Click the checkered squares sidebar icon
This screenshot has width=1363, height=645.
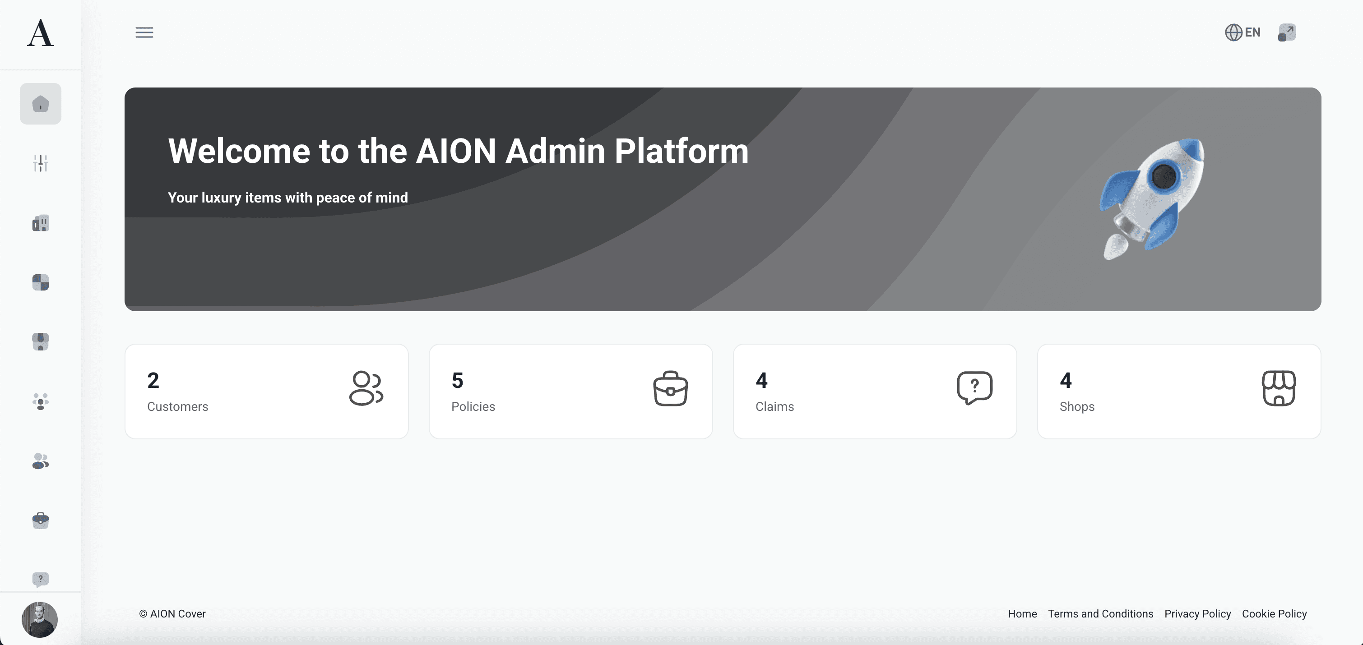[41, 282]
